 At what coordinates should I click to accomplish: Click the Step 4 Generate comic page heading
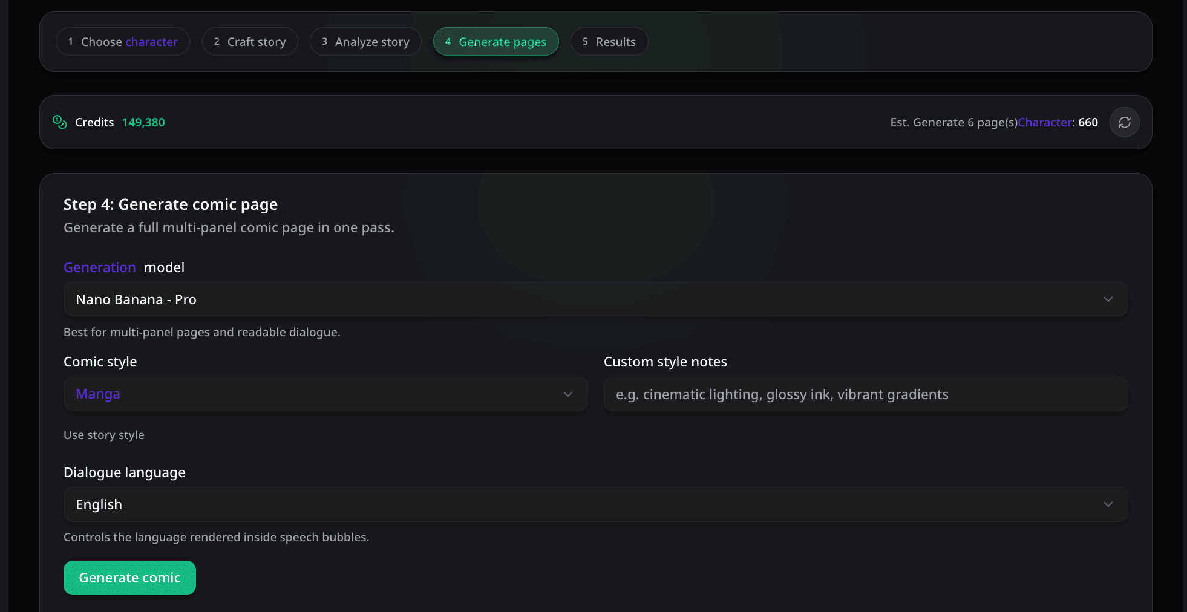[x=171, y=204]
